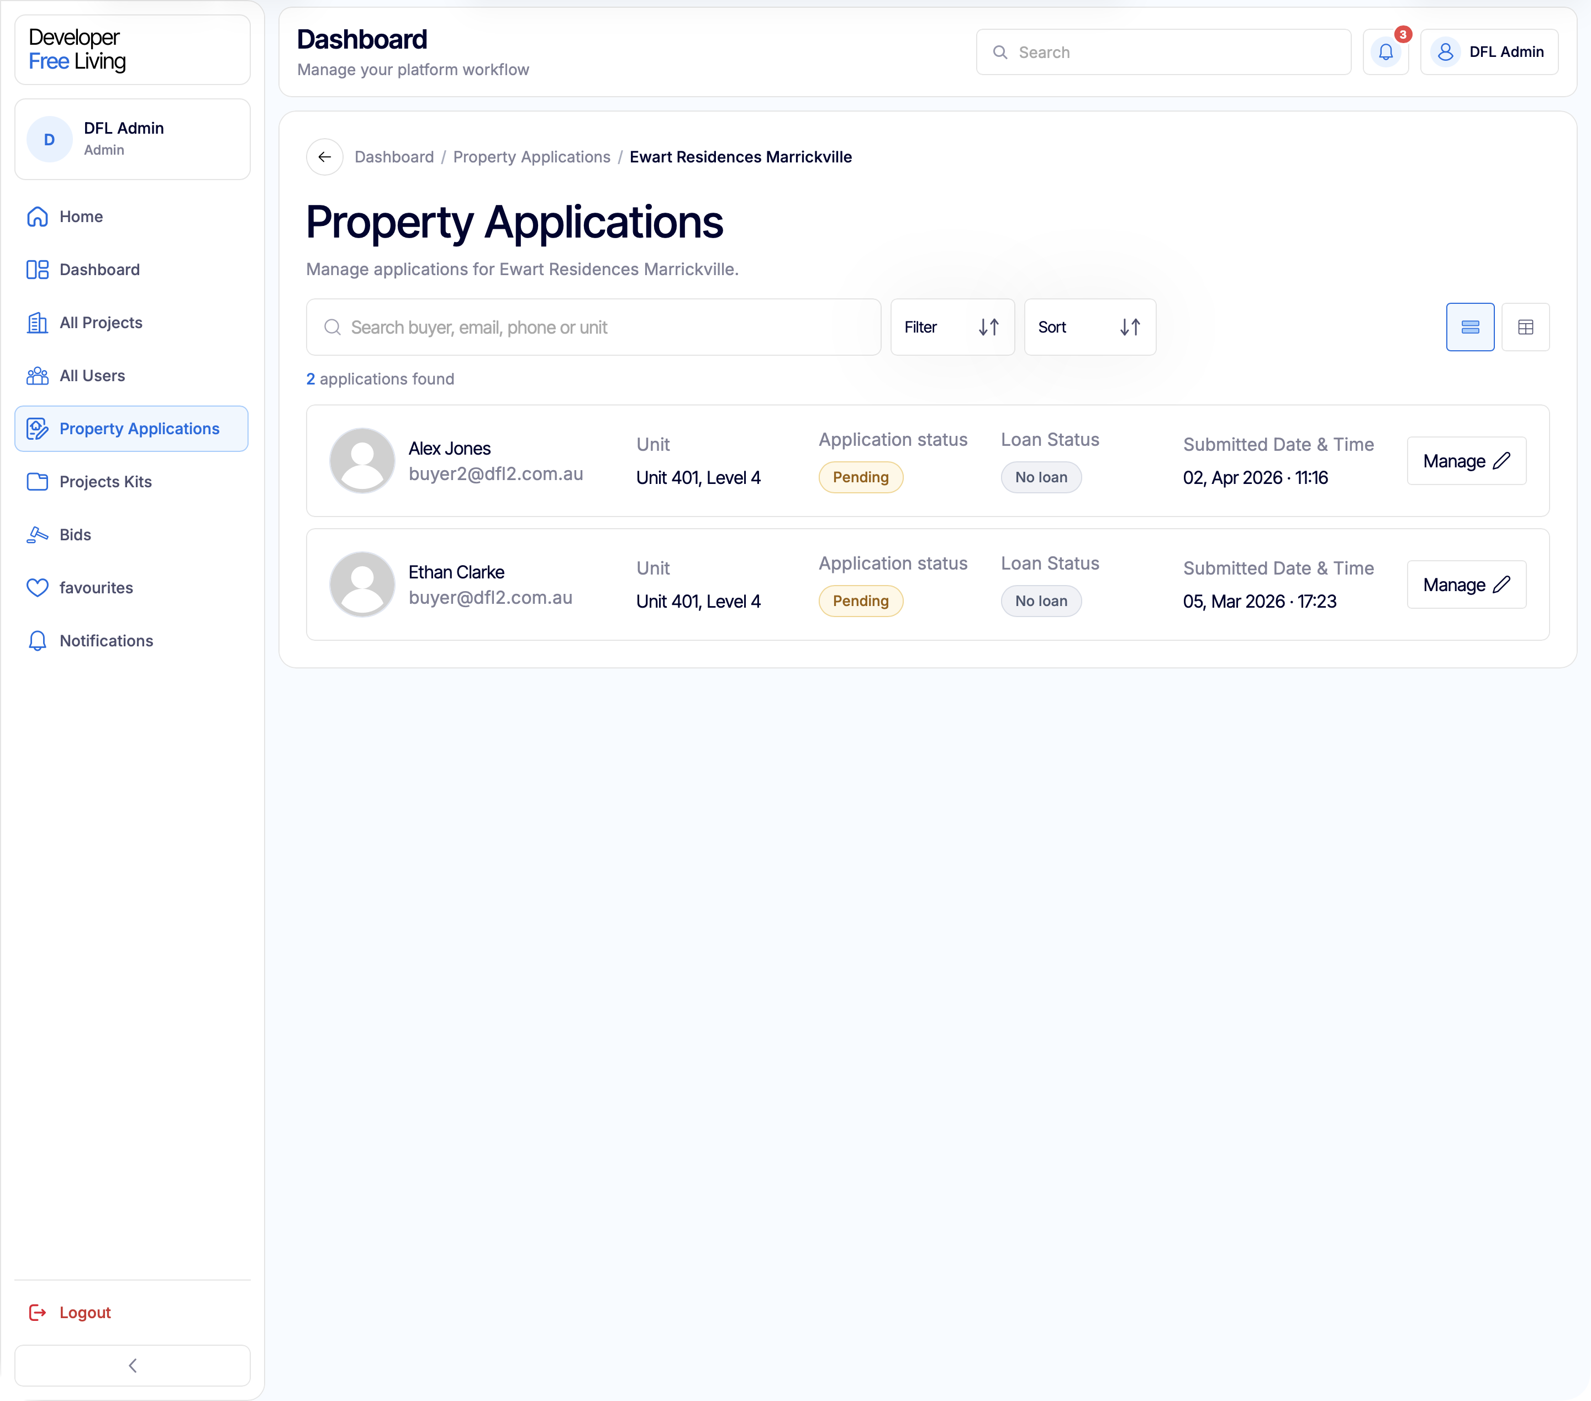Open All Users page
This screenshot has width=1591, height=1401.
(133, 376)
